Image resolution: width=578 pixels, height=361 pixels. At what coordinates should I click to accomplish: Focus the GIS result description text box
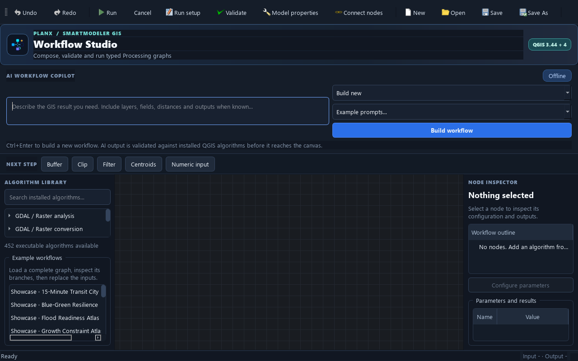[168, 111]
